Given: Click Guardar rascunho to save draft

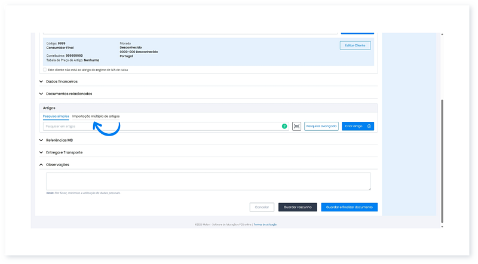Looking at the screenshot, I should point(297,207).
